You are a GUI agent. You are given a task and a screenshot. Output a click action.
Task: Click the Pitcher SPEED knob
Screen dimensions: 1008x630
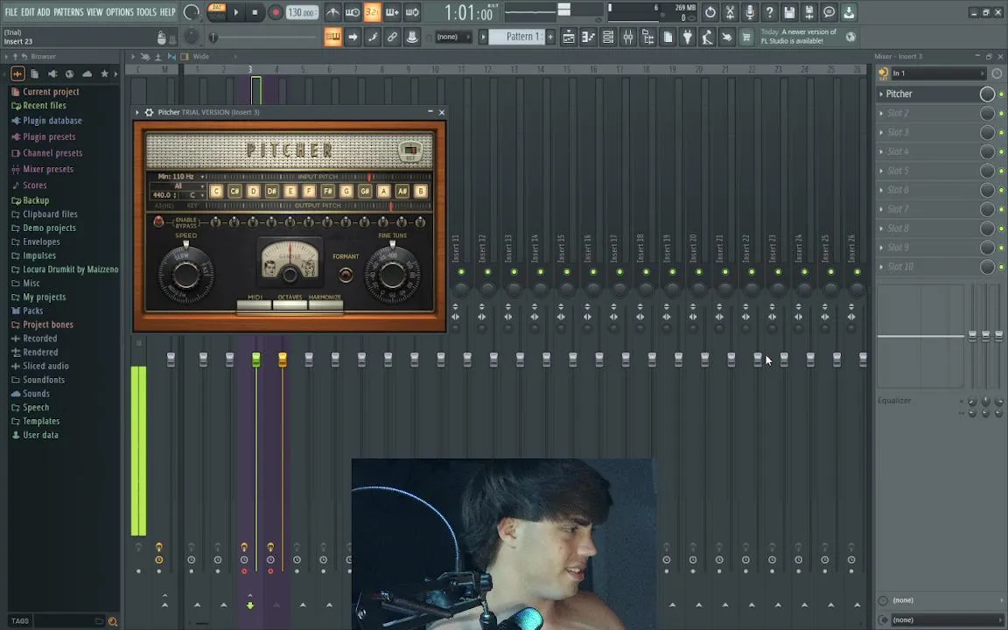coord(186,275)
